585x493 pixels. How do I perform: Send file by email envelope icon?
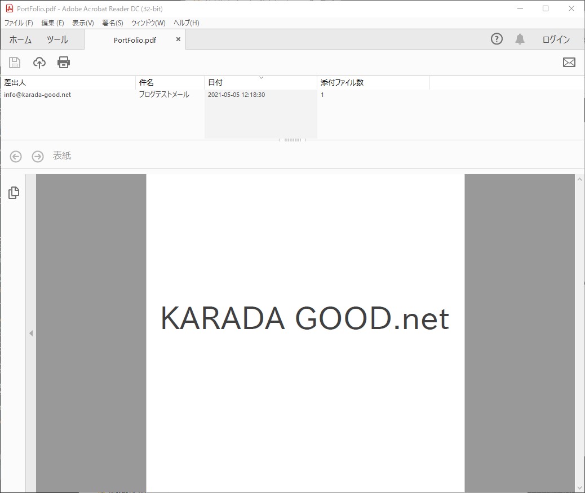569,63
